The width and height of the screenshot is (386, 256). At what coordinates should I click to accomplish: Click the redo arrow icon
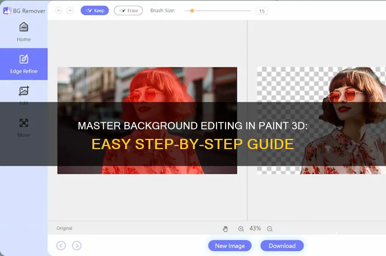pyautogui.click(x=70, y=11)
